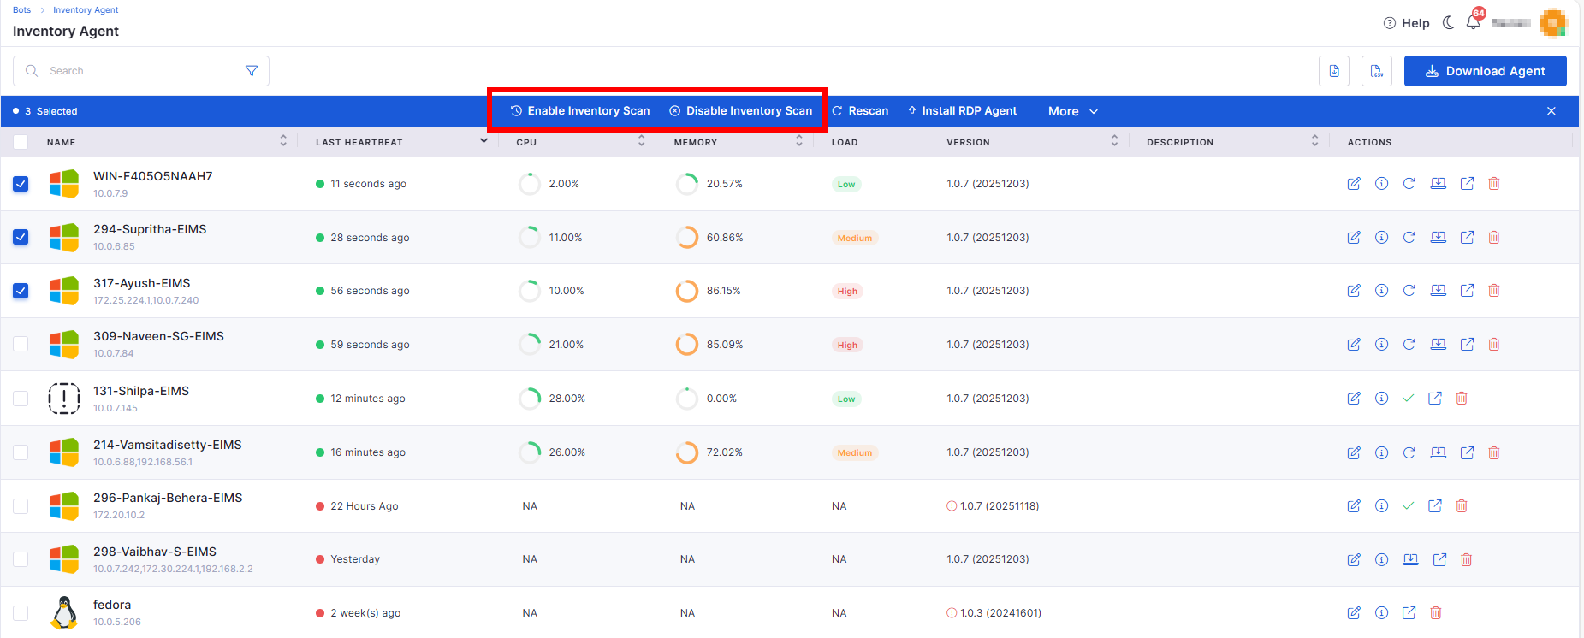Open external link icon for 309-Naveen-SG-EIMS
This screenshot has width=1584, height=638.
point(1467,345)
